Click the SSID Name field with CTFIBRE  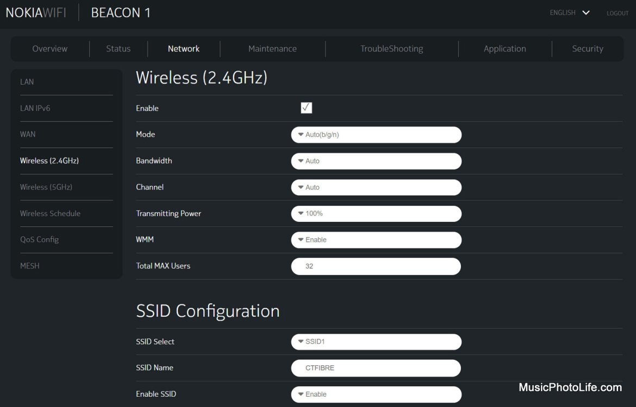(376, 368)
